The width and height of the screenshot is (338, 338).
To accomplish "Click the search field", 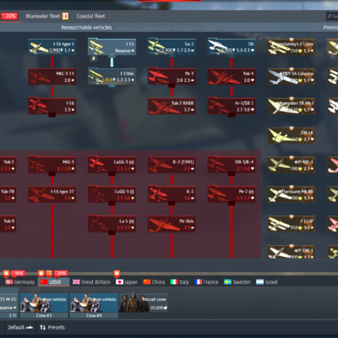I will pos(332,16).
